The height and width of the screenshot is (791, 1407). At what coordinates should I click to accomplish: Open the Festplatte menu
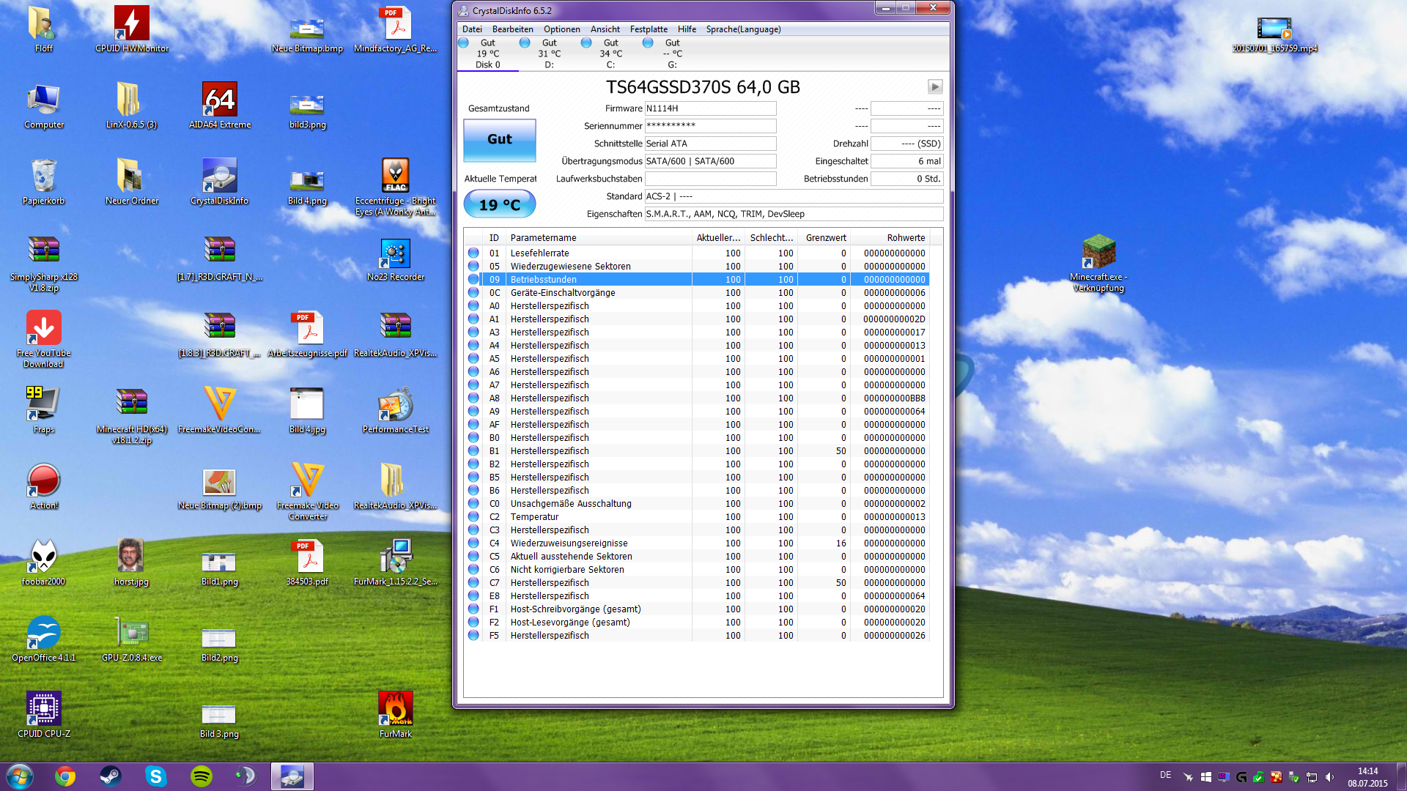point(649,29)
